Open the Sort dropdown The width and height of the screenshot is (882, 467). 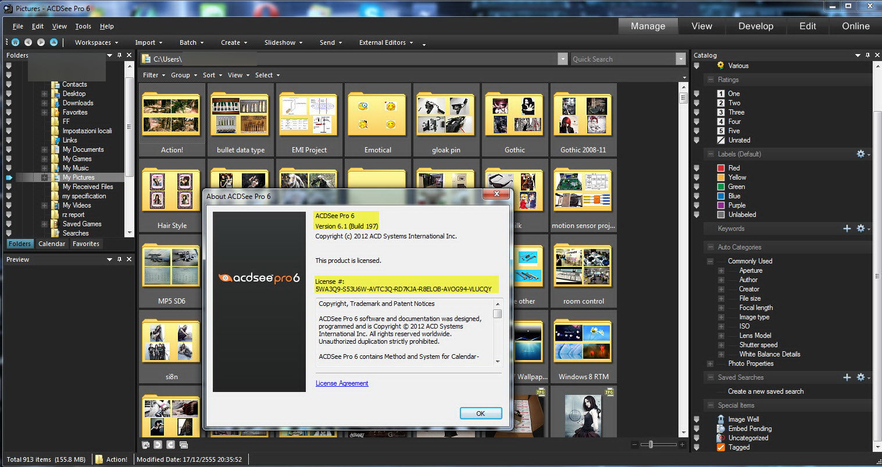point(212,75)
